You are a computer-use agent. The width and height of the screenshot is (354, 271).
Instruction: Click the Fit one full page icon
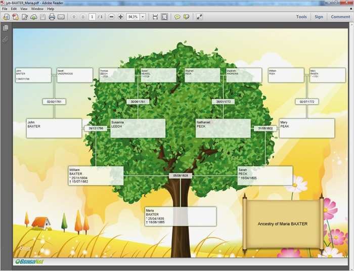pyautogui.click(x=165, y=17)
